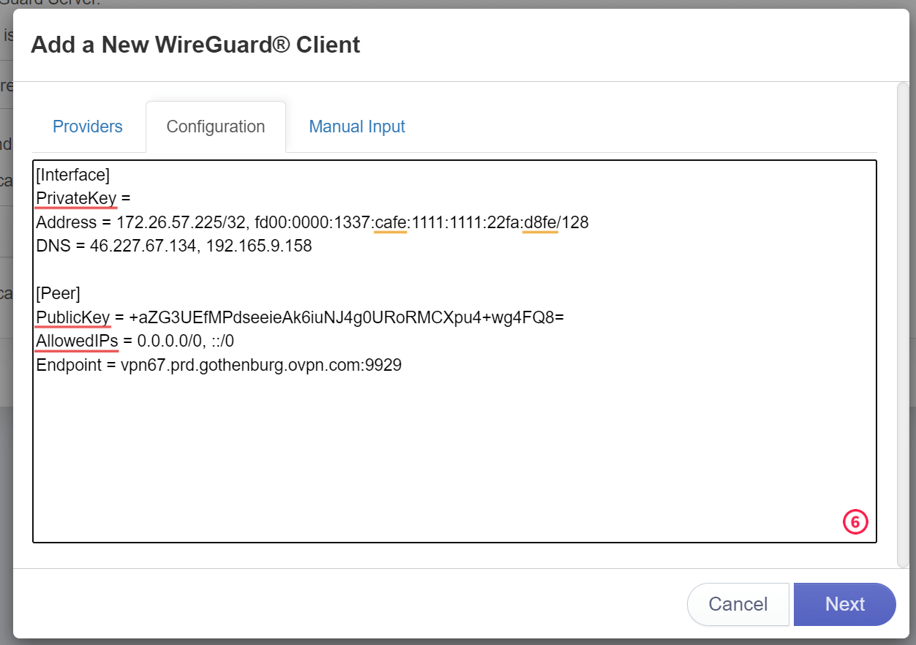Click the underlined 'd8fe' segment
The height and width of the screenshot is (645, 916).
tap(541, 222)
